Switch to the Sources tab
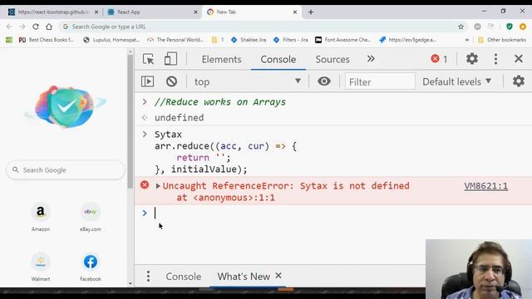Screen dimensions: 532x299 pyautogui.click(x=332, y=59)
